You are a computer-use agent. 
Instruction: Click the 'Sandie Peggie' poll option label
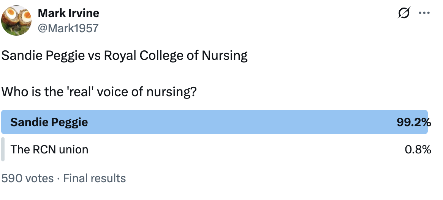point(49,122)
